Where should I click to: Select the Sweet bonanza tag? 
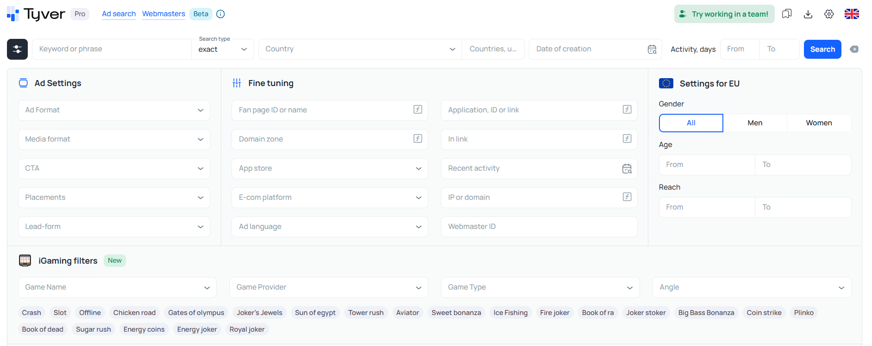tap(456, 313)
